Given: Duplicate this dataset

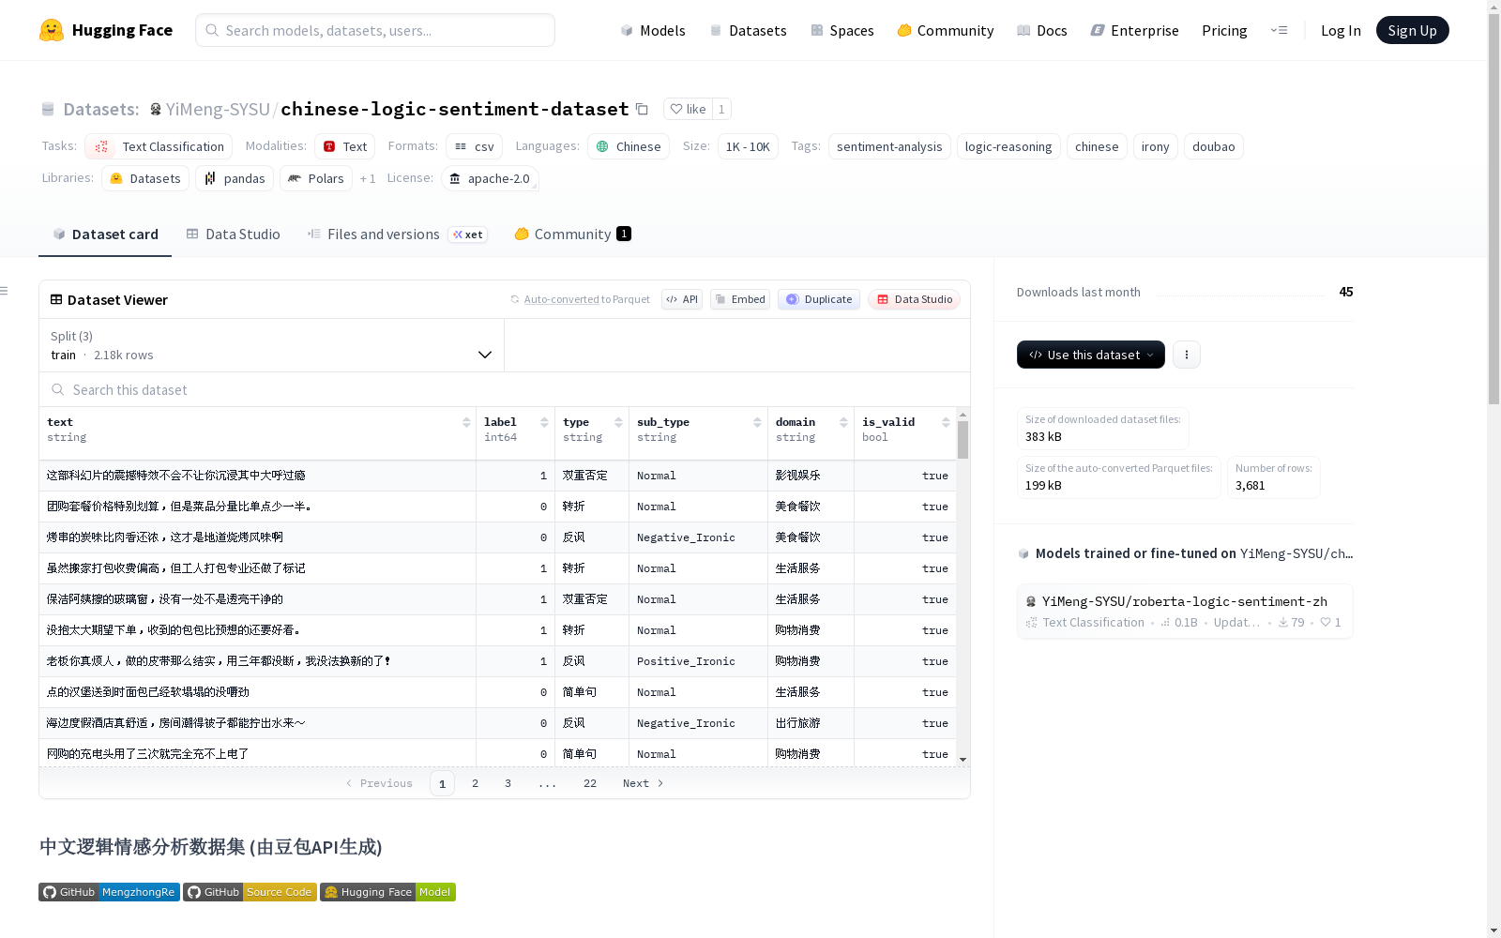Looking at the screenshot, I should click(x=819, y=299).
